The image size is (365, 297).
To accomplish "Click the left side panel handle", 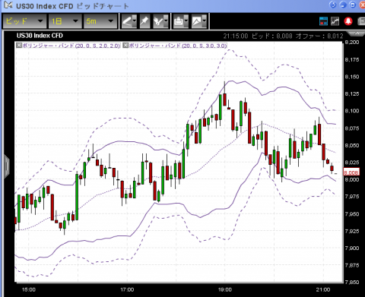I will click(6, 166).
